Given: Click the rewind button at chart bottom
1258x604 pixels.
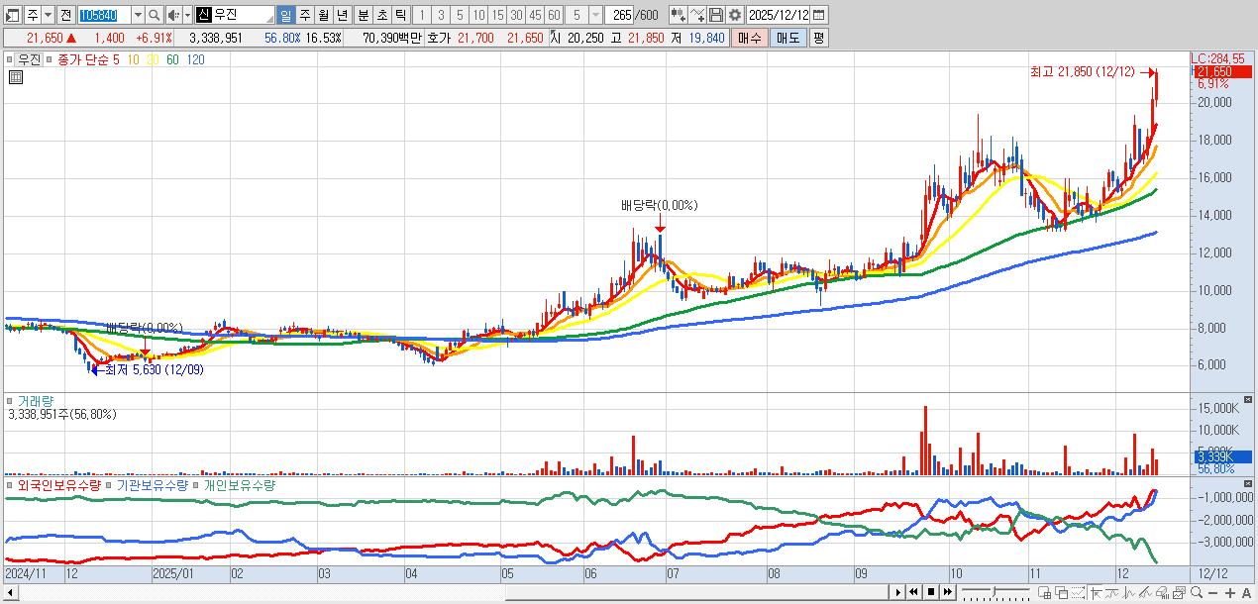Looking at the screenshot, I should click(x=913, y=592).
